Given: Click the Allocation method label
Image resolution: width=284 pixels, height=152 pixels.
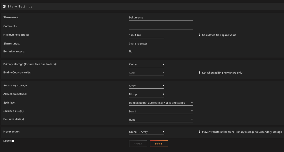Looking at the screenshot, I should coord(15,94).
